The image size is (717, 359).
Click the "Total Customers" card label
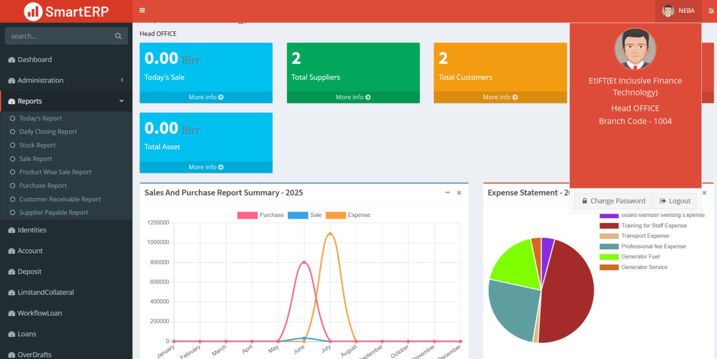[x=465, y=77]
